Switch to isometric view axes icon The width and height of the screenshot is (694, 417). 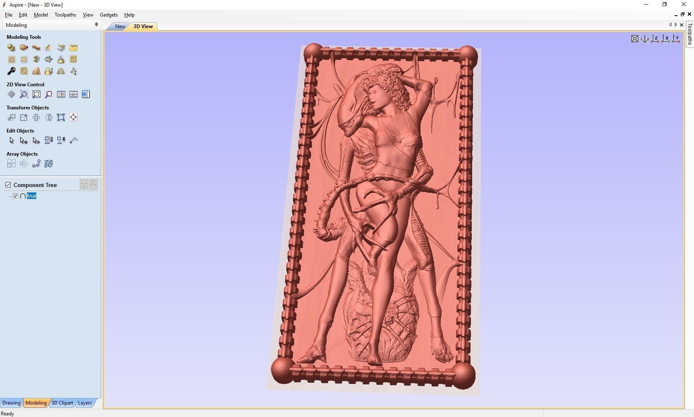644,39
